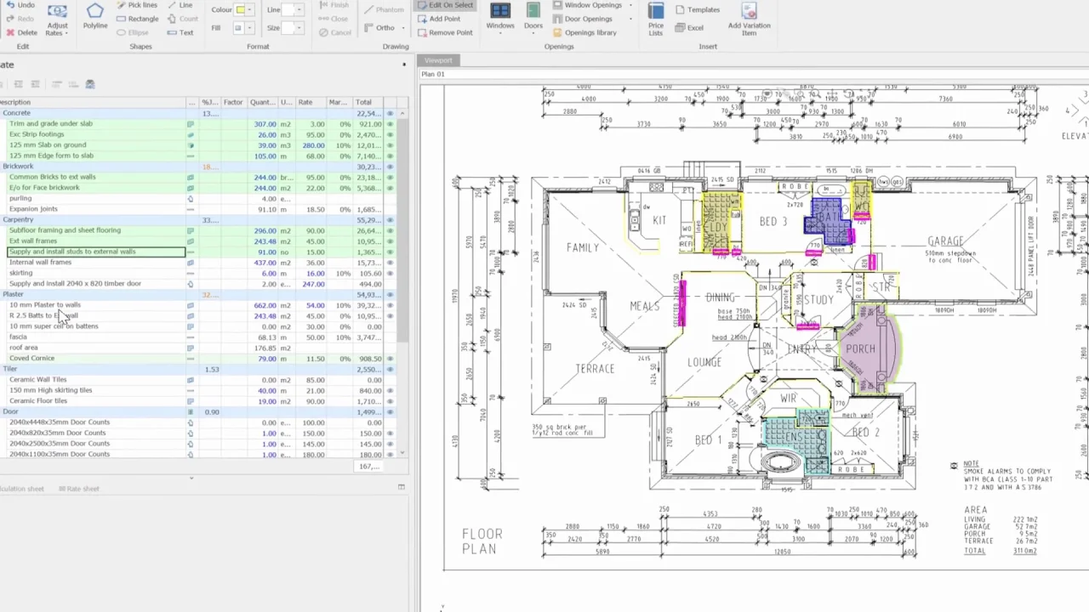1089x612 pixels.
Task: Select the Tiler section row
Action: pyautogui.click(x=198, y=369)
